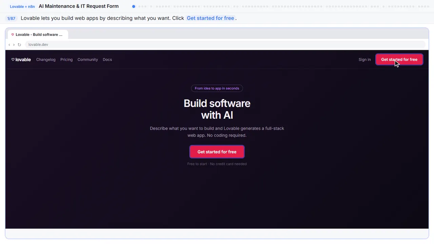
Task: Click the browser back arrow
Action: 9,45
